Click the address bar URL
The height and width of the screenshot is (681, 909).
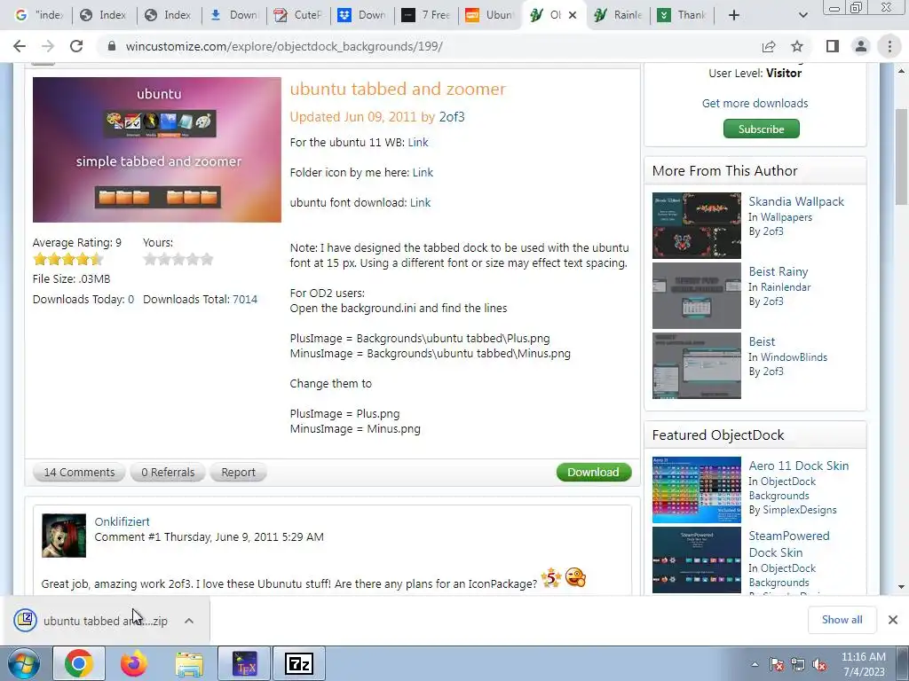pyautogui.click(x=284, y=46)
